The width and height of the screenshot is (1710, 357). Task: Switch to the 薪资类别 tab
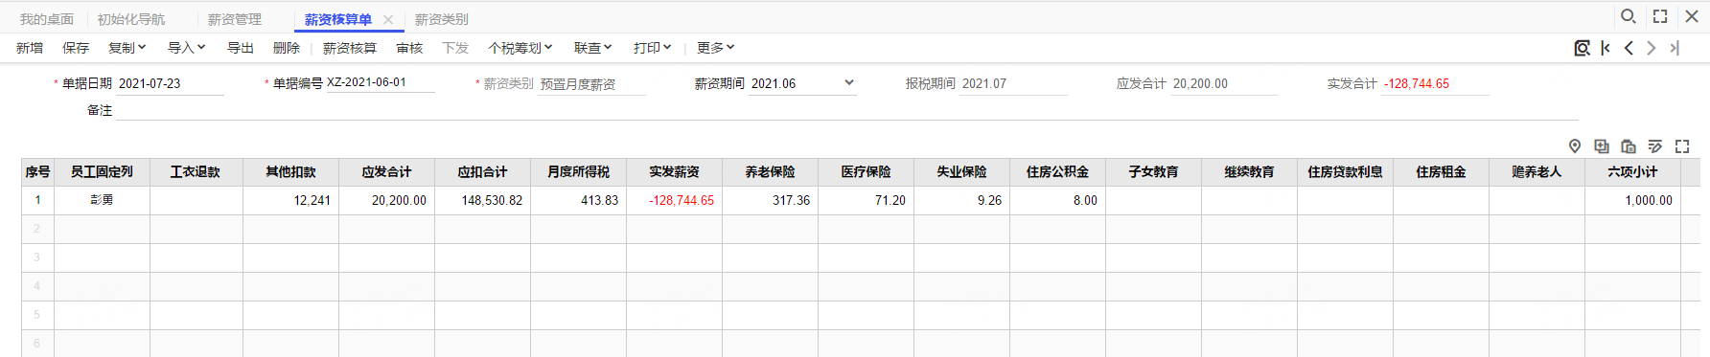tap(442, 19)
